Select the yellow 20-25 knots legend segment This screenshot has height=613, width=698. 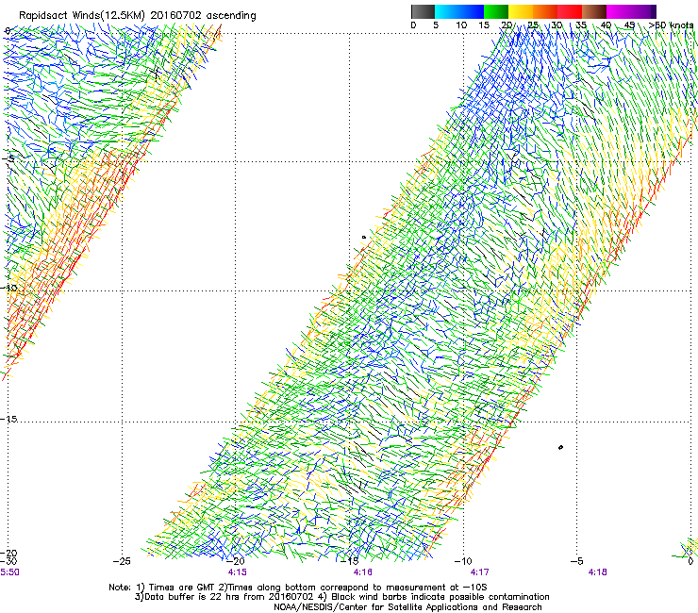tap(521, 11)
